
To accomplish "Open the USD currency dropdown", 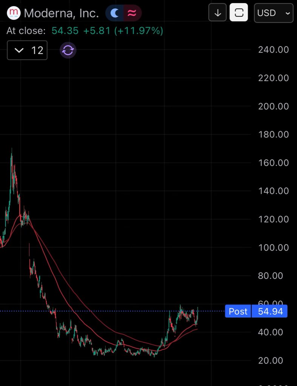I will point(274,13).
